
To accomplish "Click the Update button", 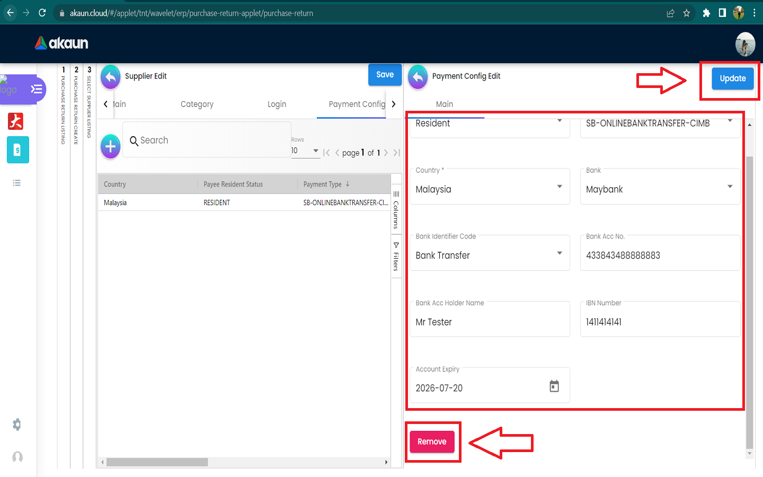I will (732, 78).
